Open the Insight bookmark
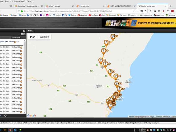This screenshot has height=132, width=176. click(132, 15)
